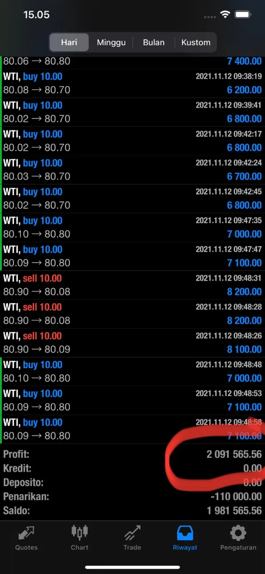Tap the WTI buy trade at 09:47:35
This screenshot has width=265, height=574.
[x=132, y=227]
